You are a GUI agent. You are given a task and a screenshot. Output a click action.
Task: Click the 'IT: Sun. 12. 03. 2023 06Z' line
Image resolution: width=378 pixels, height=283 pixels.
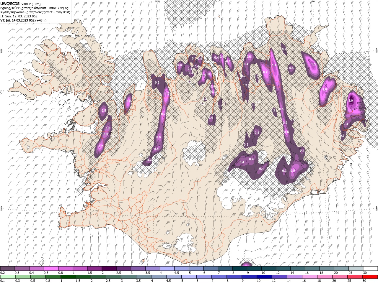(19, 16)
